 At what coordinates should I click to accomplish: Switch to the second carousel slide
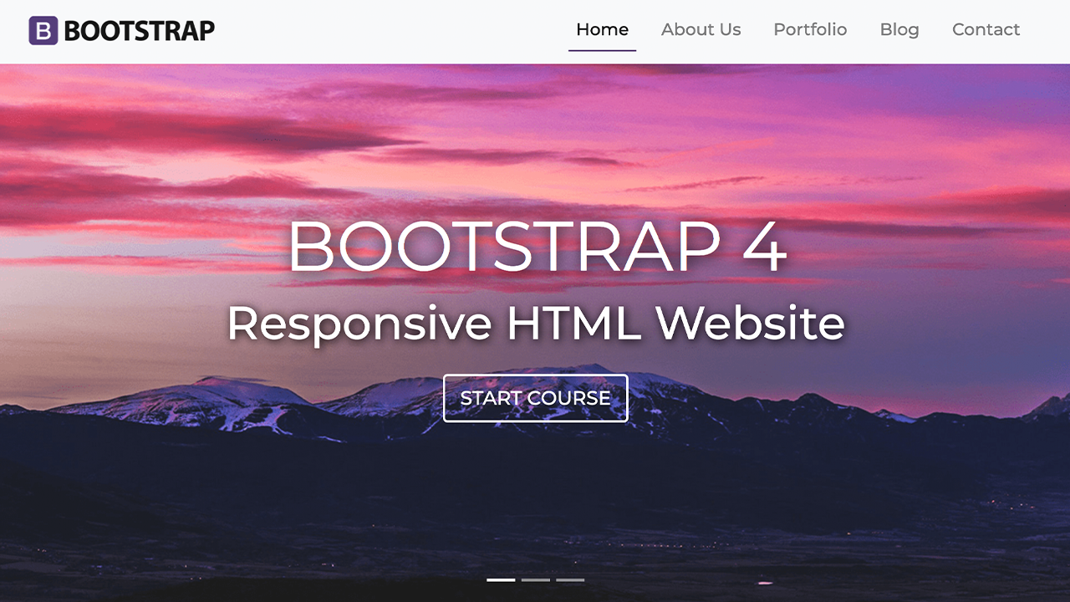535,579
